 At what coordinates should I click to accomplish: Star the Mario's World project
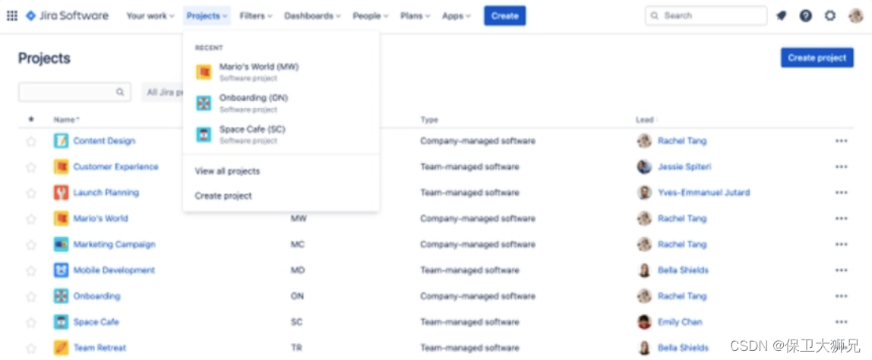pos(31,219)
